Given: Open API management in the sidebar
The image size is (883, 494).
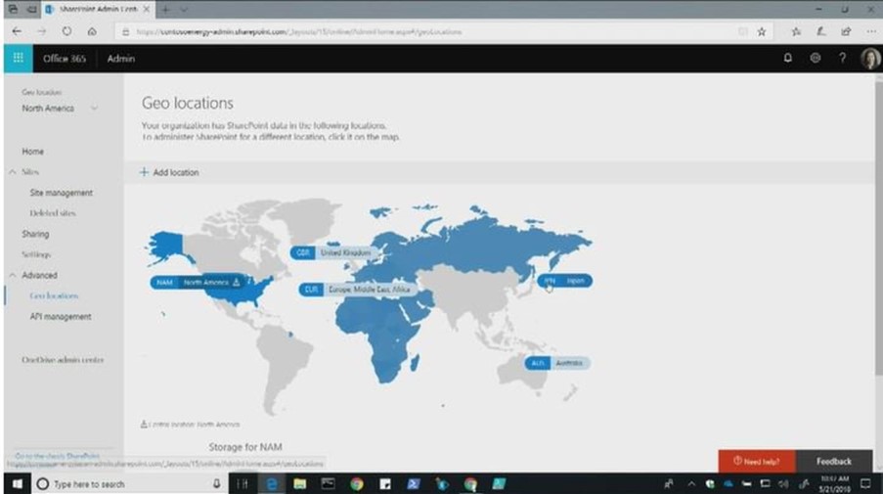Looking at the screenshot, I should (61, 317).
